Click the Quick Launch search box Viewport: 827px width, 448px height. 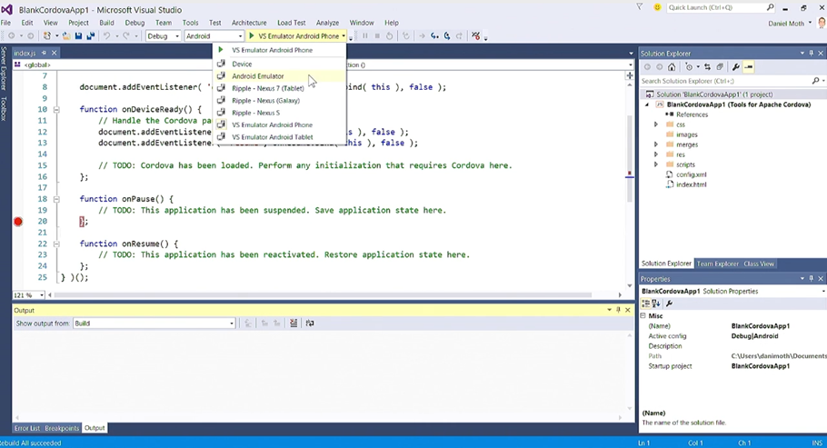[721, 7]
